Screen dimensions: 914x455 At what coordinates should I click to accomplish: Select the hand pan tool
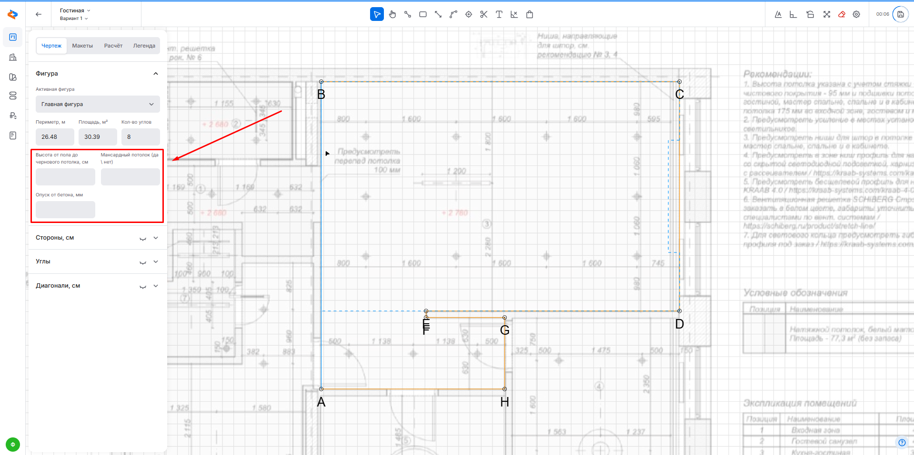click(392, 14)
